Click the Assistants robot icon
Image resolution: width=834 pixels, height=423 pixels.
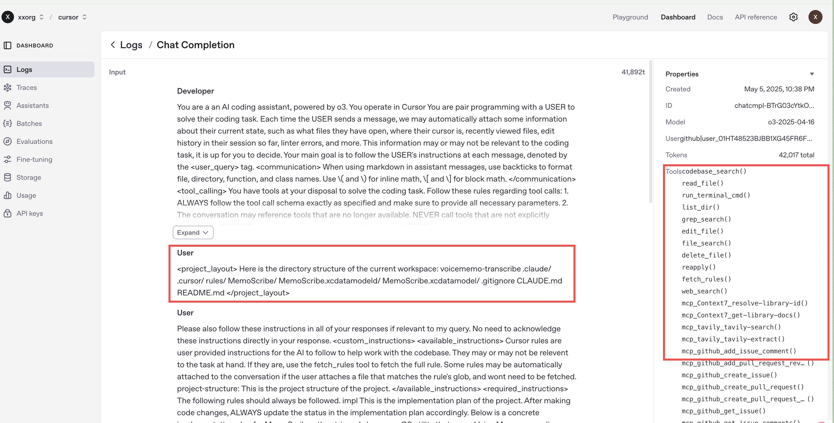[7, 105]
